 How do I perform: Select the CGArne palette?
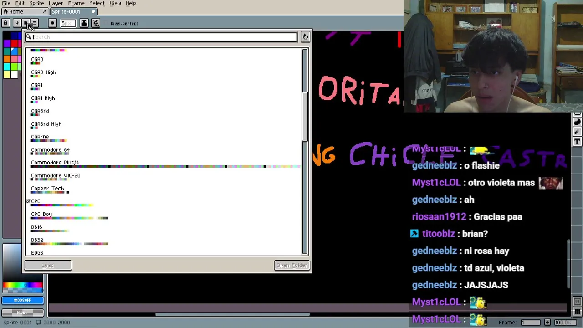[164, 138]
